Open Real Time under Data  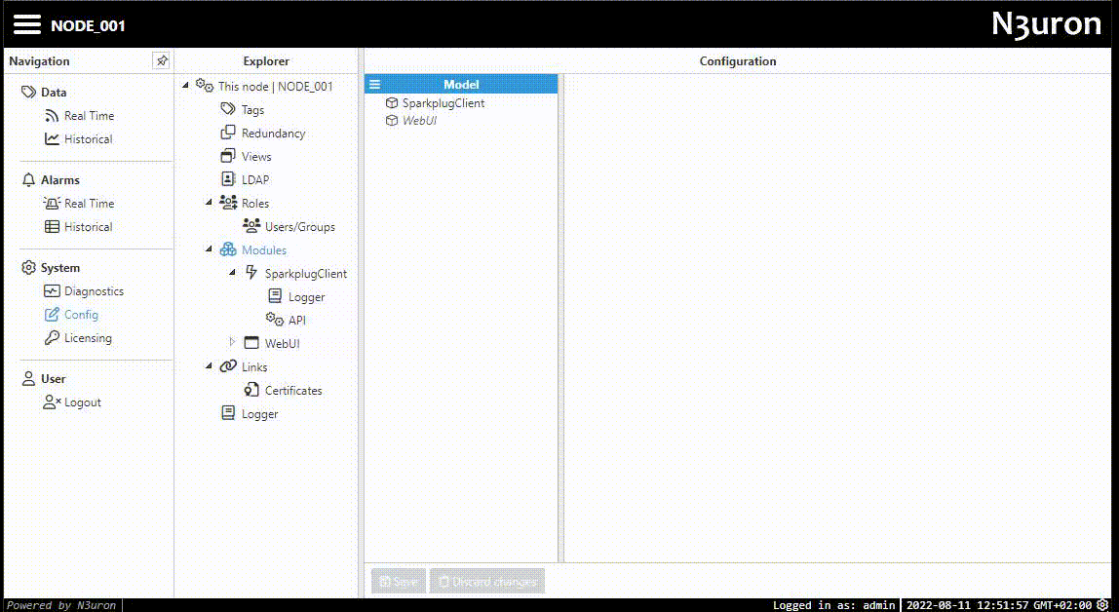coord(90,116)
